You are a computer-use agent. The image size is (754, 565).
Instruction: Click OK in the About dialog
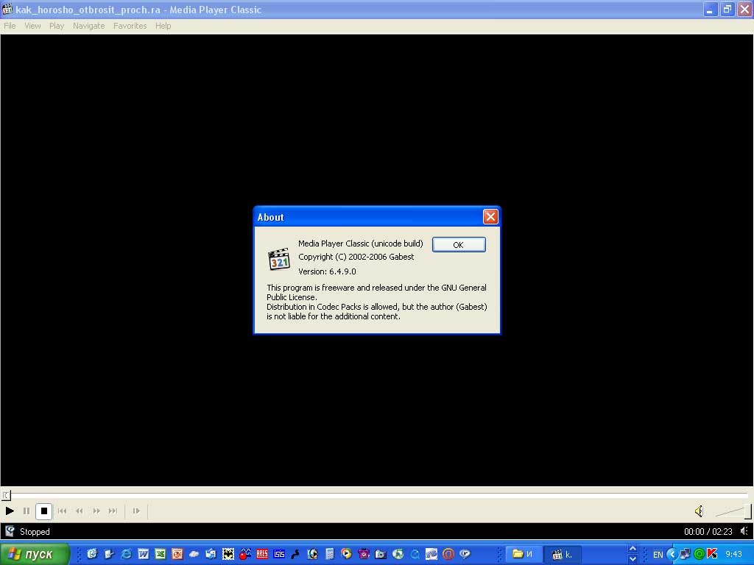[x=459, y=244]
